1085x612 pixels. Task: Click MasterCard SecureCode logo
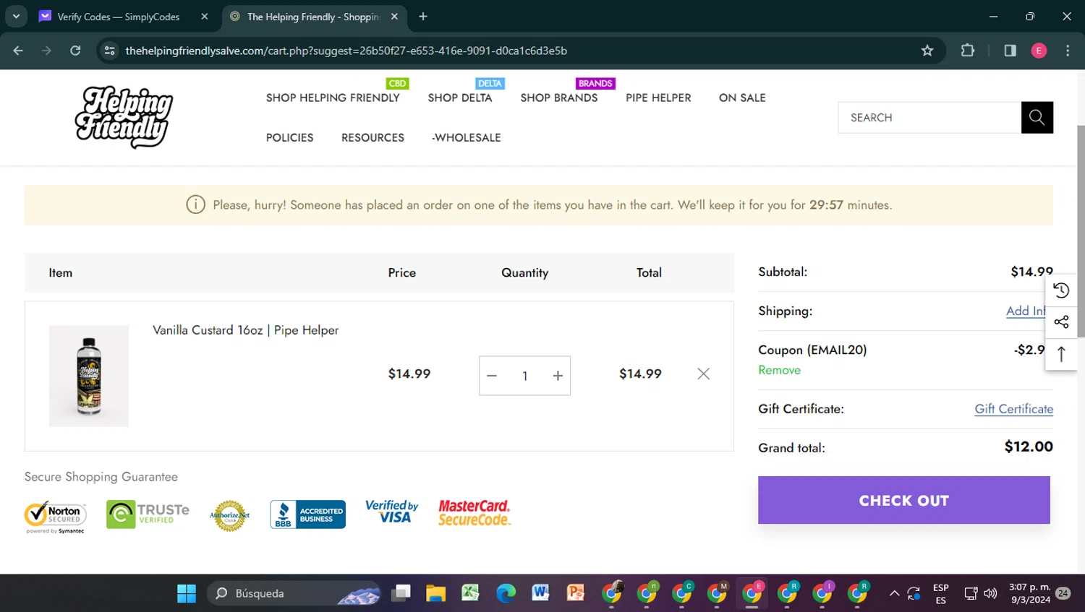tap(475, 512)
